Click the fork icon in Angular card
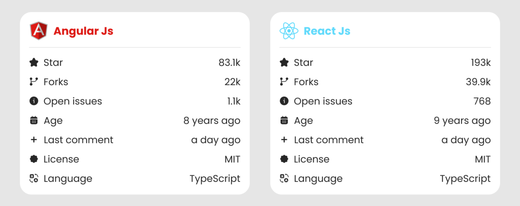 34,82
